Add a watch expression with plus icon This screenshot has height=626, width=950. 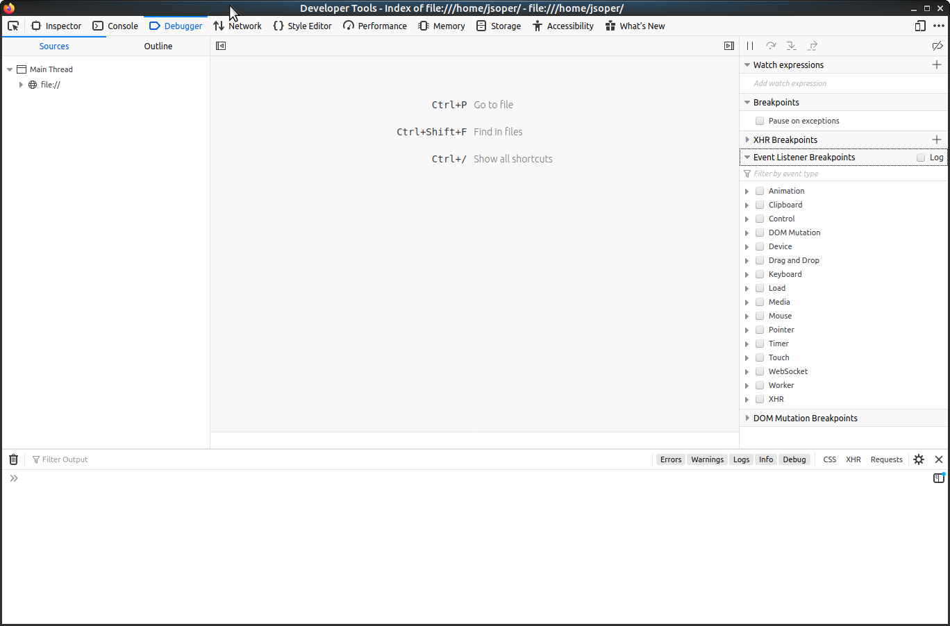(x=937, y=65)
